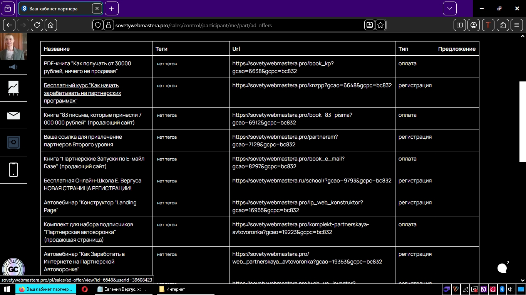526x295 pixels.
Task: Open the extensions puzzle-piece menu
Action: [503, 25]
